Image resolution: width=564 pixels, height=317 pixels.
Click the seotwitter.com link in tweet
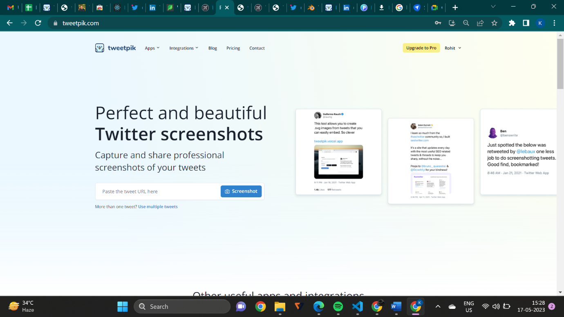[x=420, y=140]
